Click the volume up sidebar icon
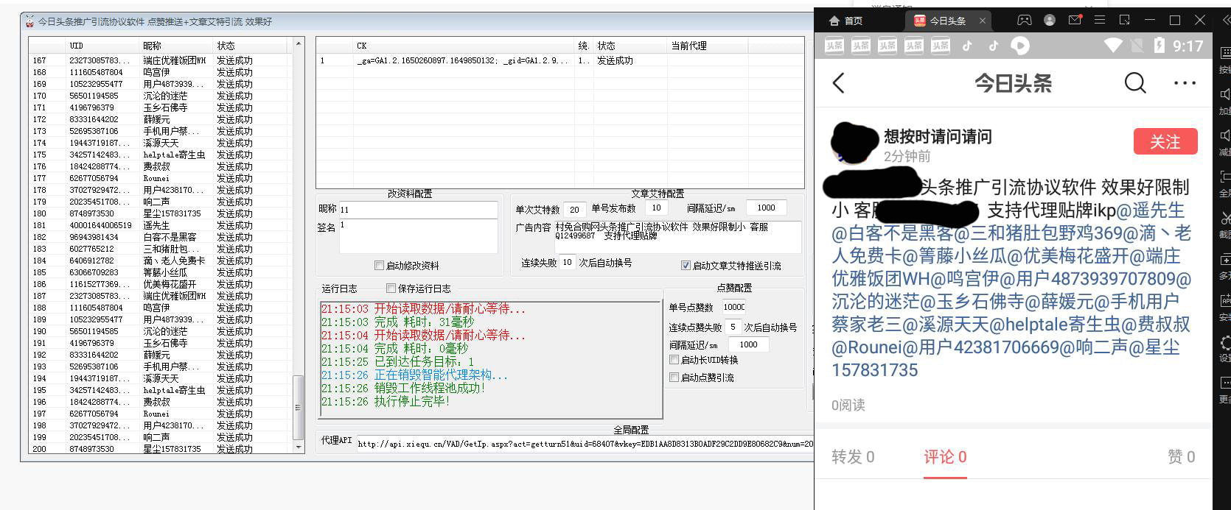Viewport: 1231px width, 510px height. (x=1224, y=94)
